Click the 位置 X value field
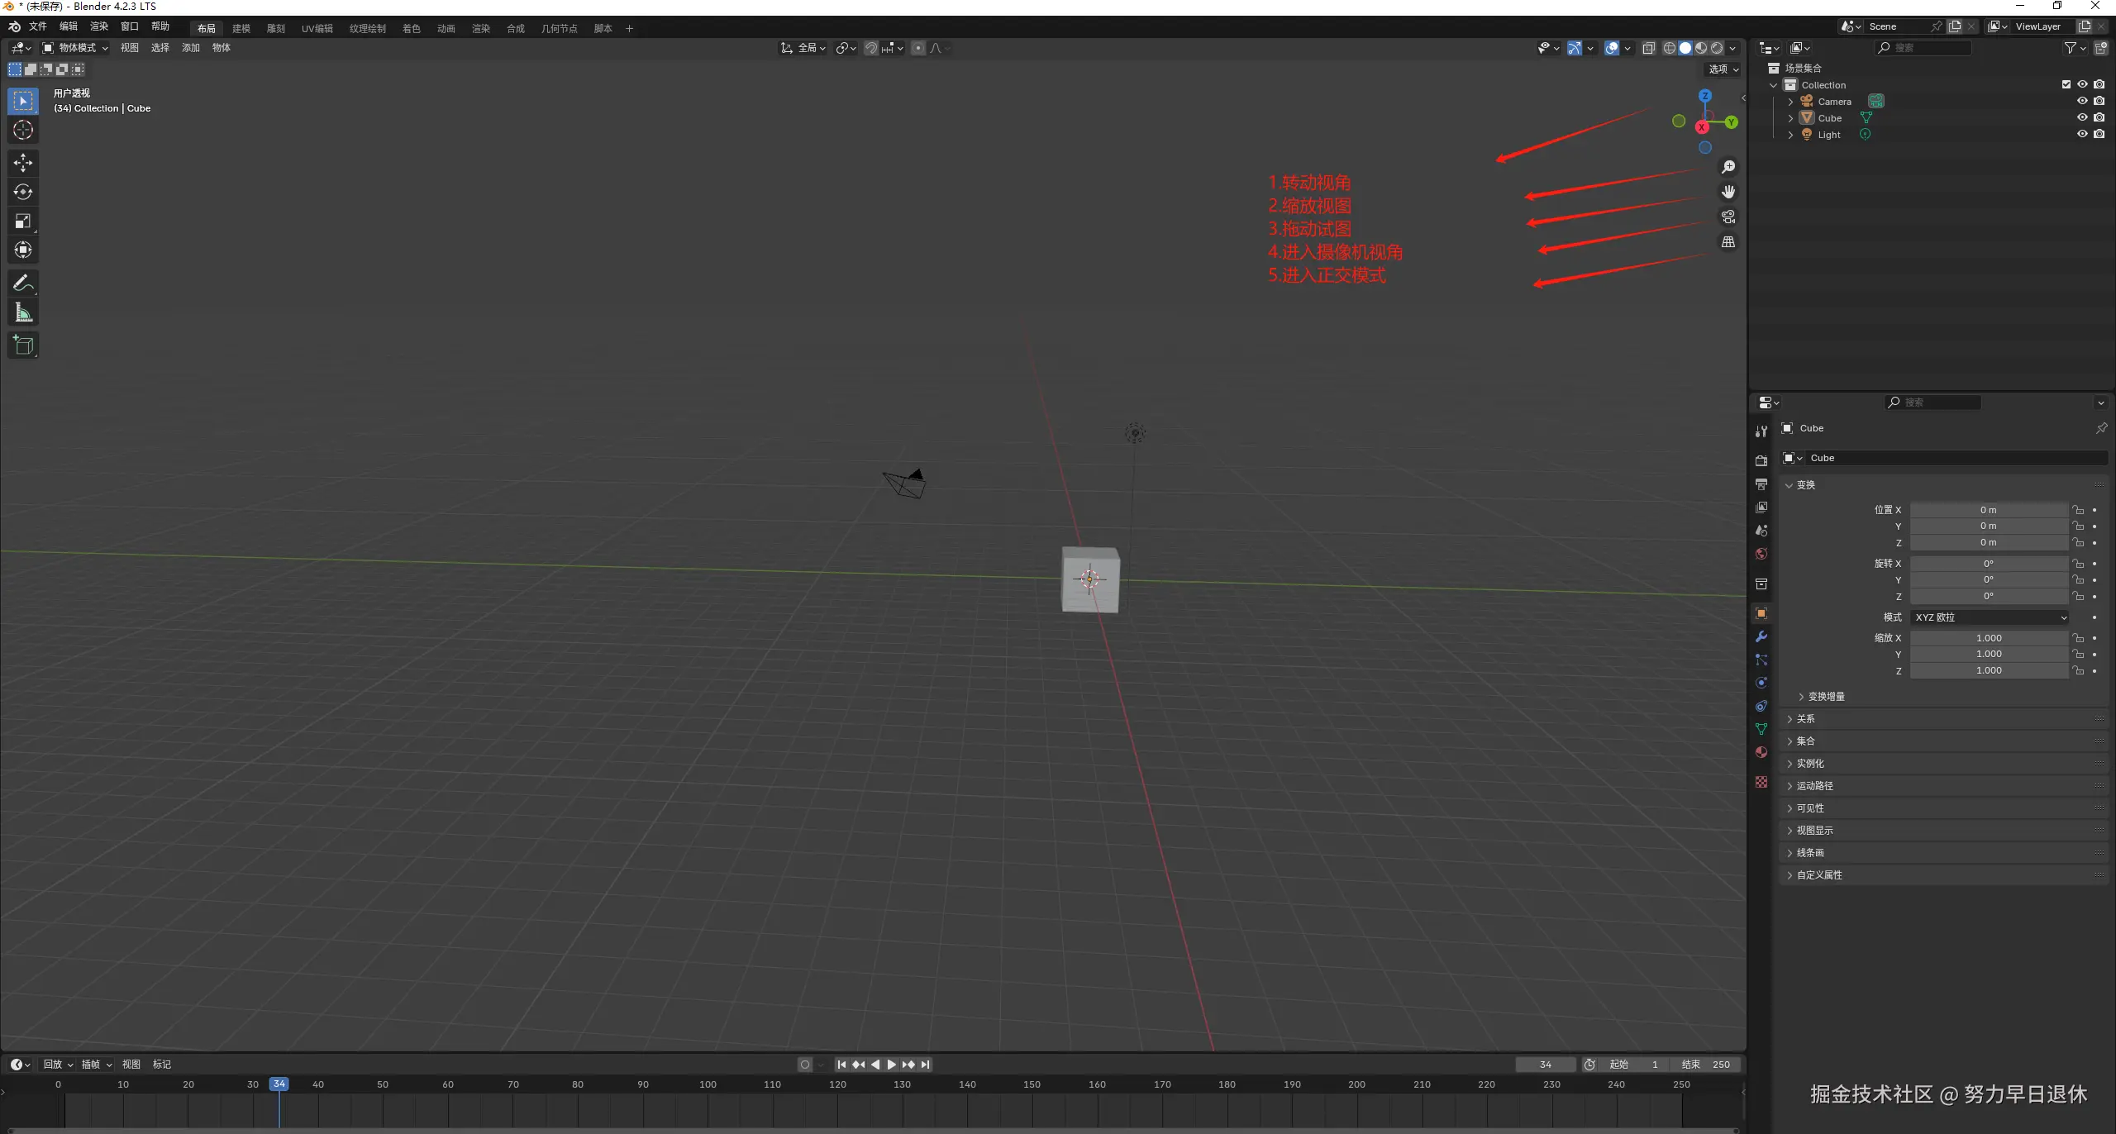This screenshot has height=1134, width=2116. 1988,510
